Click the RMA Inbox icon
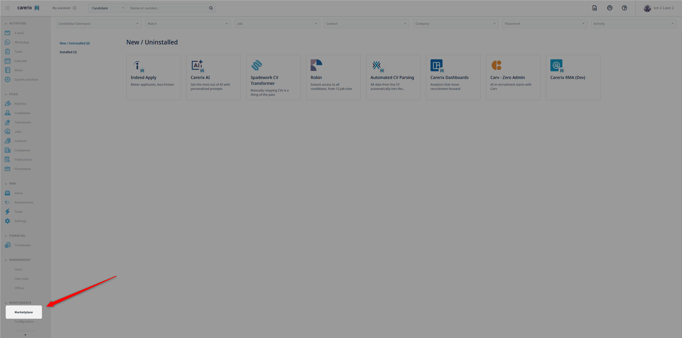Viewport: 682px width, 338px height. tap(7, 193)
